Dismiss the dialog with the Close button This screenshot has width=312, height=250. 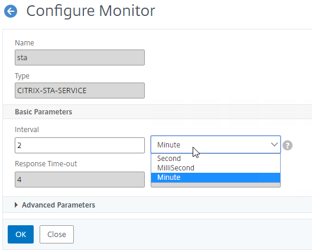tap(57, 234)
